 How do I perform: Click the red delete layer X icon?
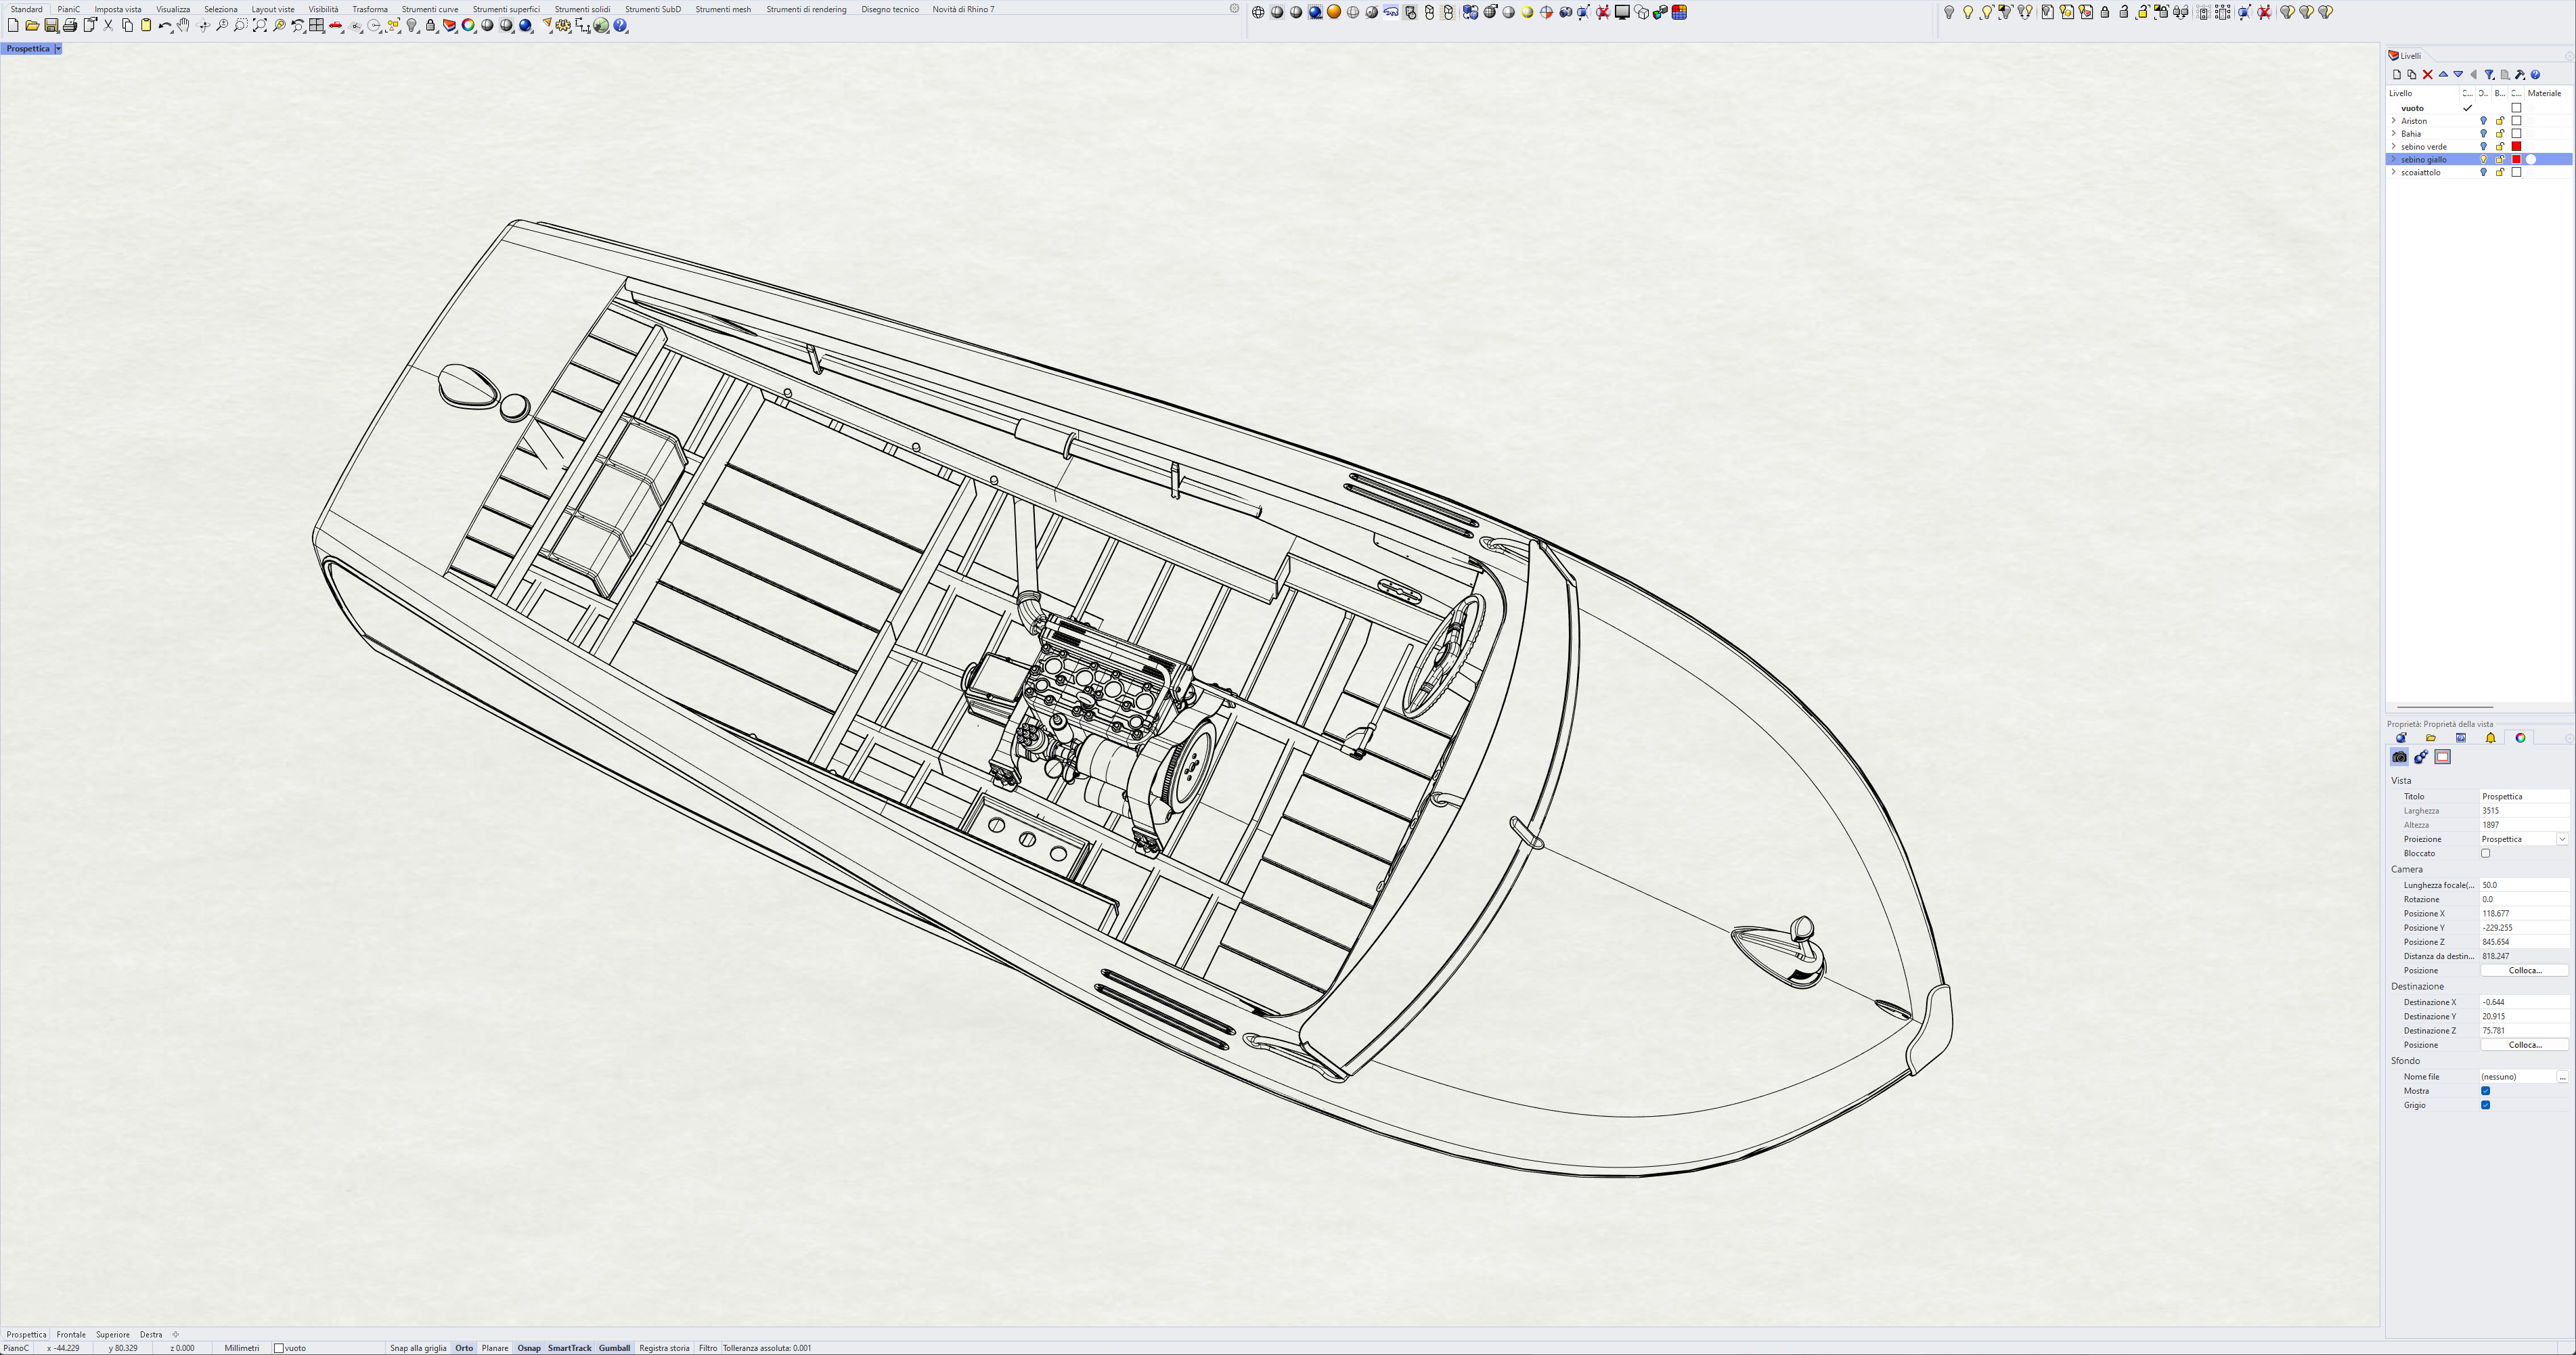pos(2427,74)
